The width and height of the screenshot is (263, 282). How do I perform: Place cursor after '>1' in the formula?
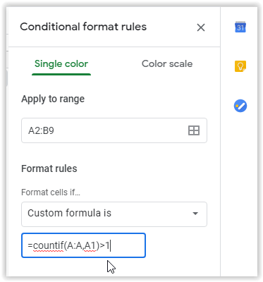point(110,246)
